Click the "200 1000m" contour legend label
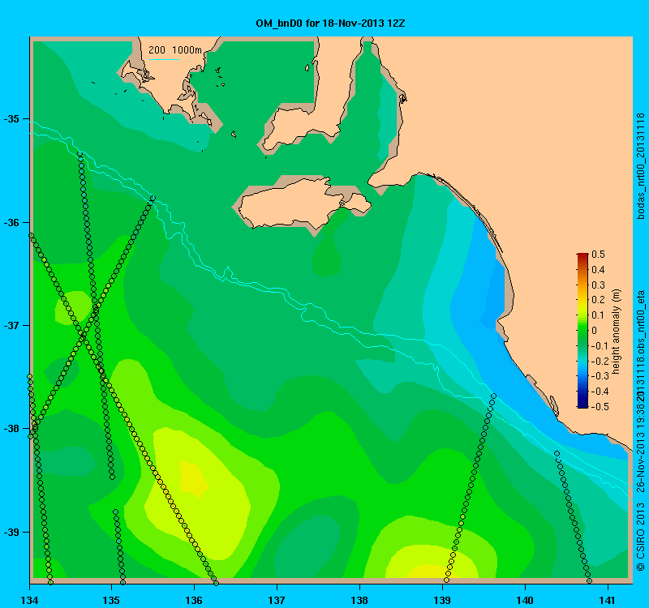 coord(175,50)
